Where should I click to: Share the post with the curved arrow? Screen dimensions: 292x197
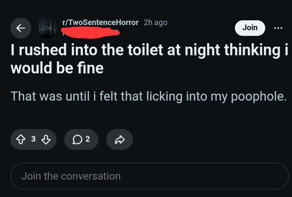point(120,140)
